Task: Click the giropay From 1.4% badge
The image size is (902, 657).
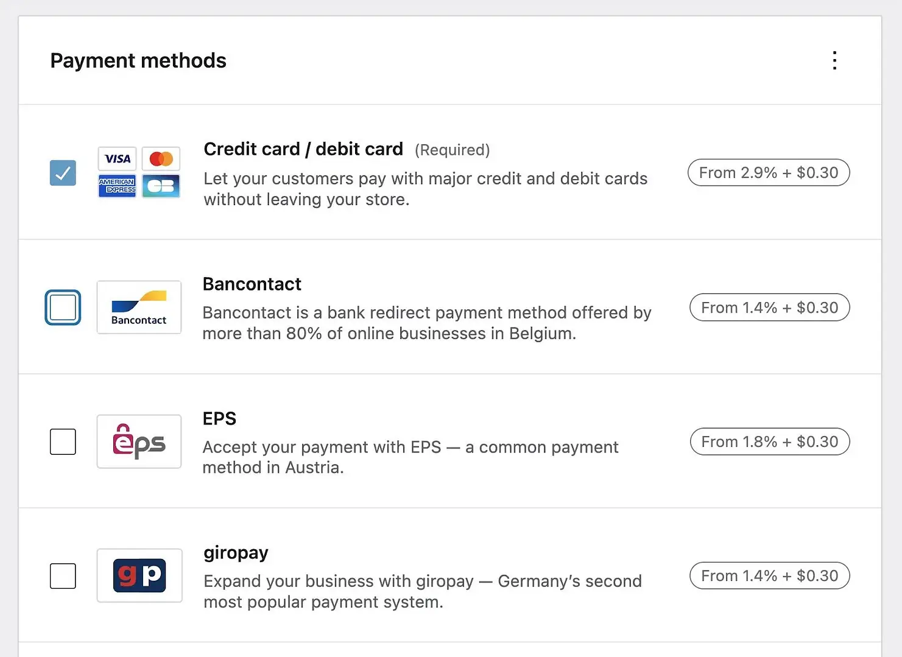Action: [769, 575]
